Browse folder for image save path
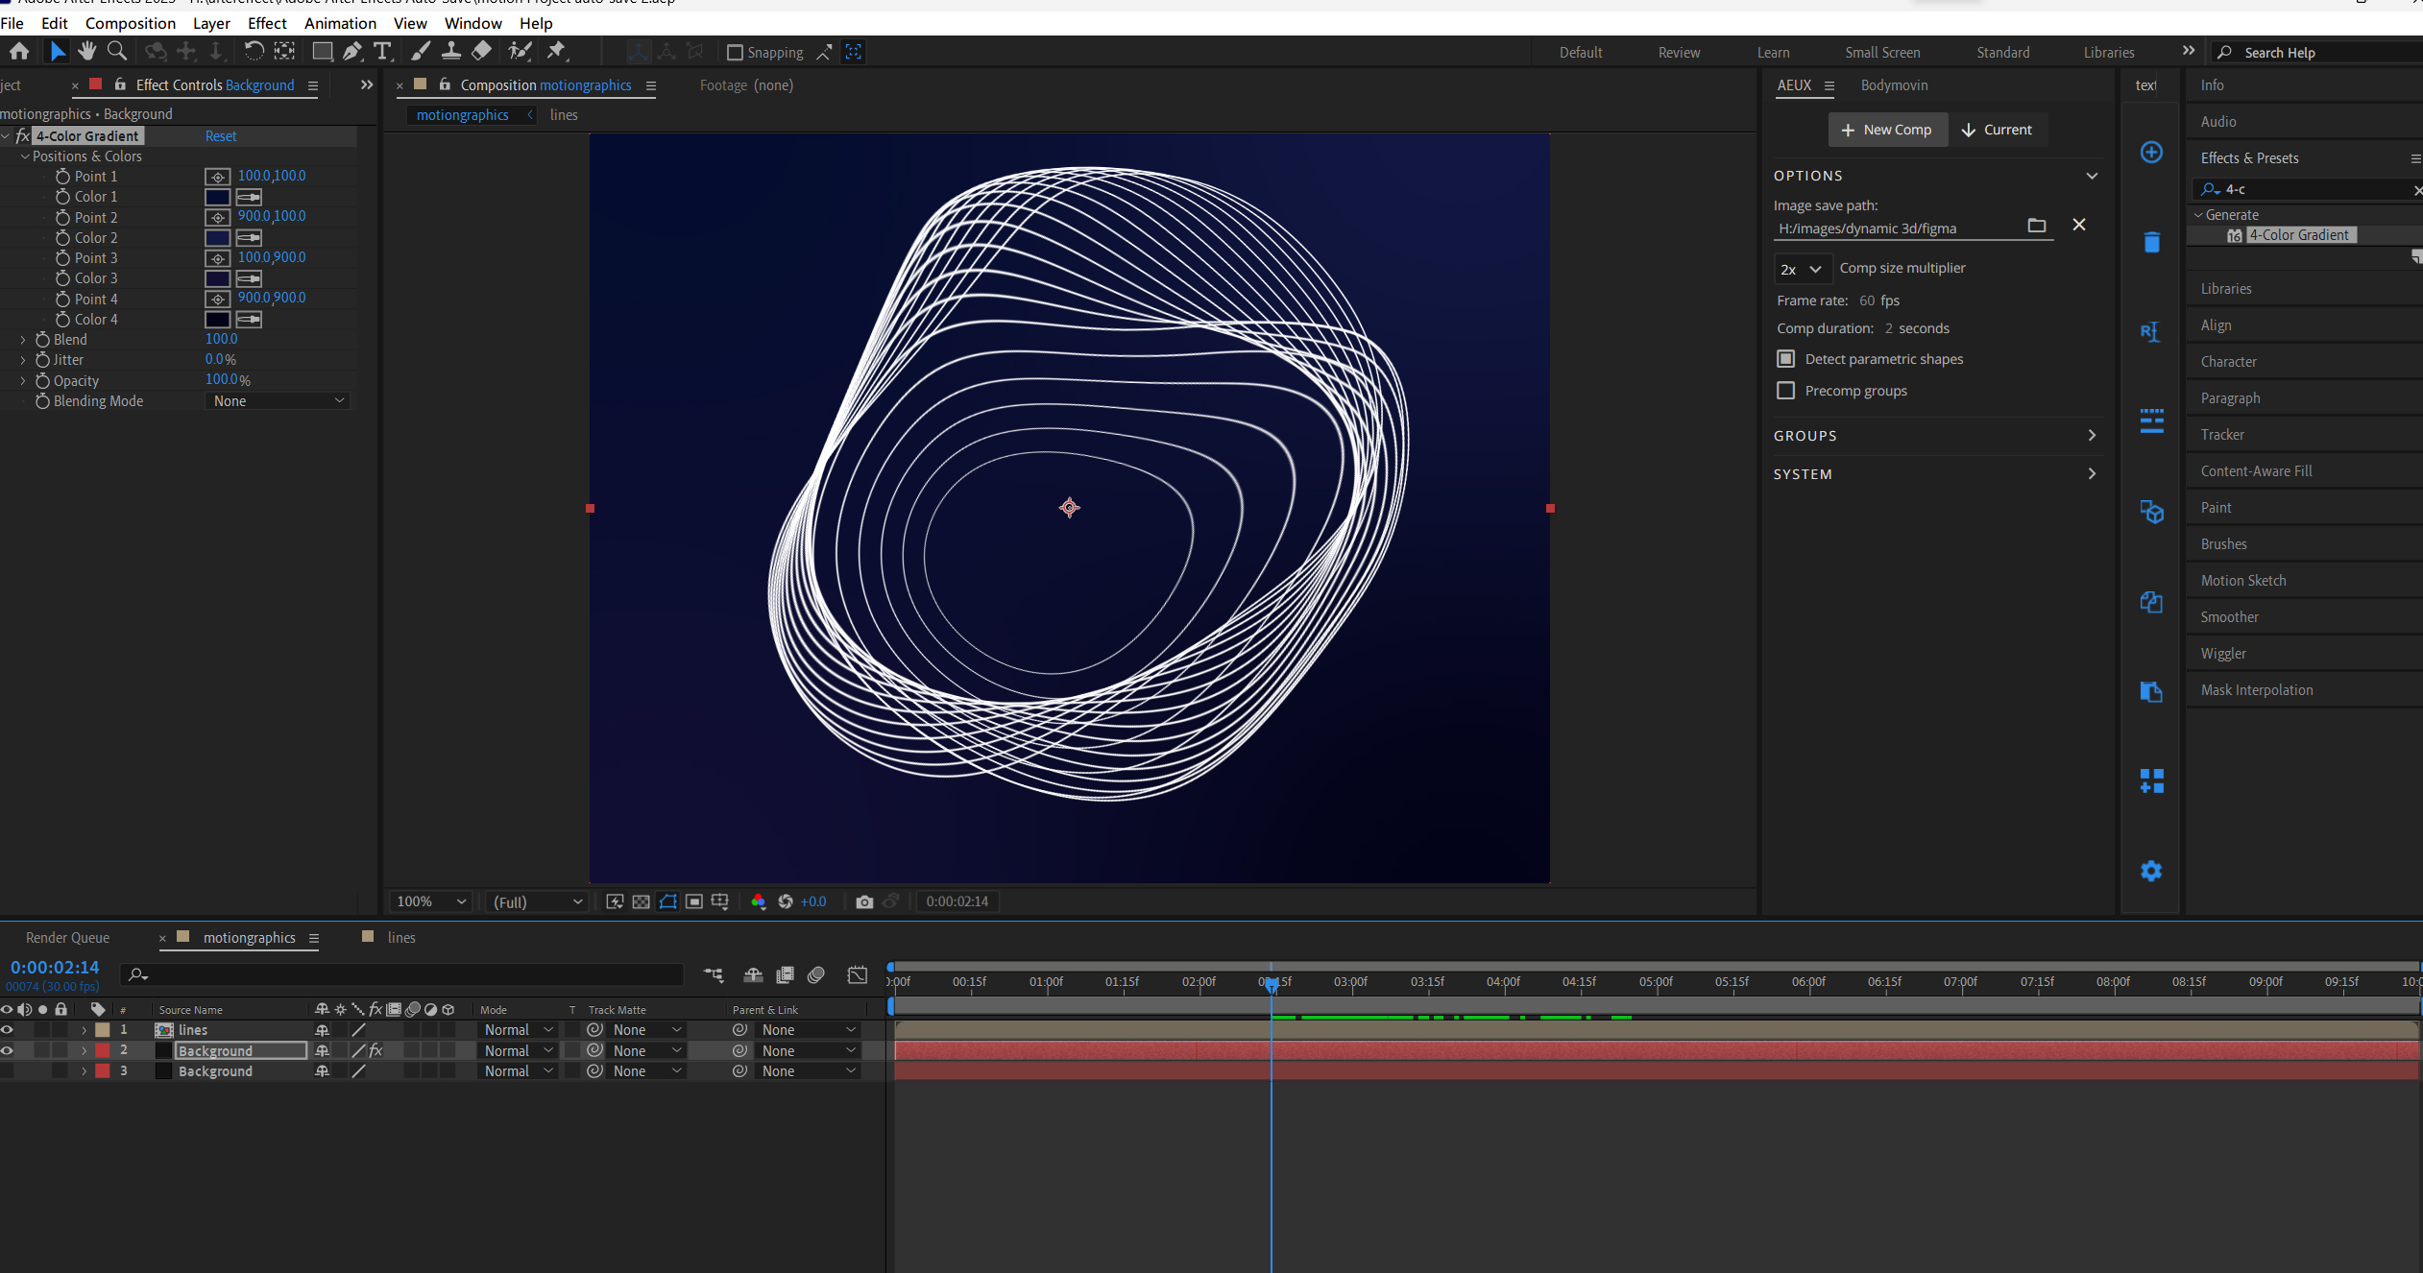2423x1273 pixels. pos(2036,226)
